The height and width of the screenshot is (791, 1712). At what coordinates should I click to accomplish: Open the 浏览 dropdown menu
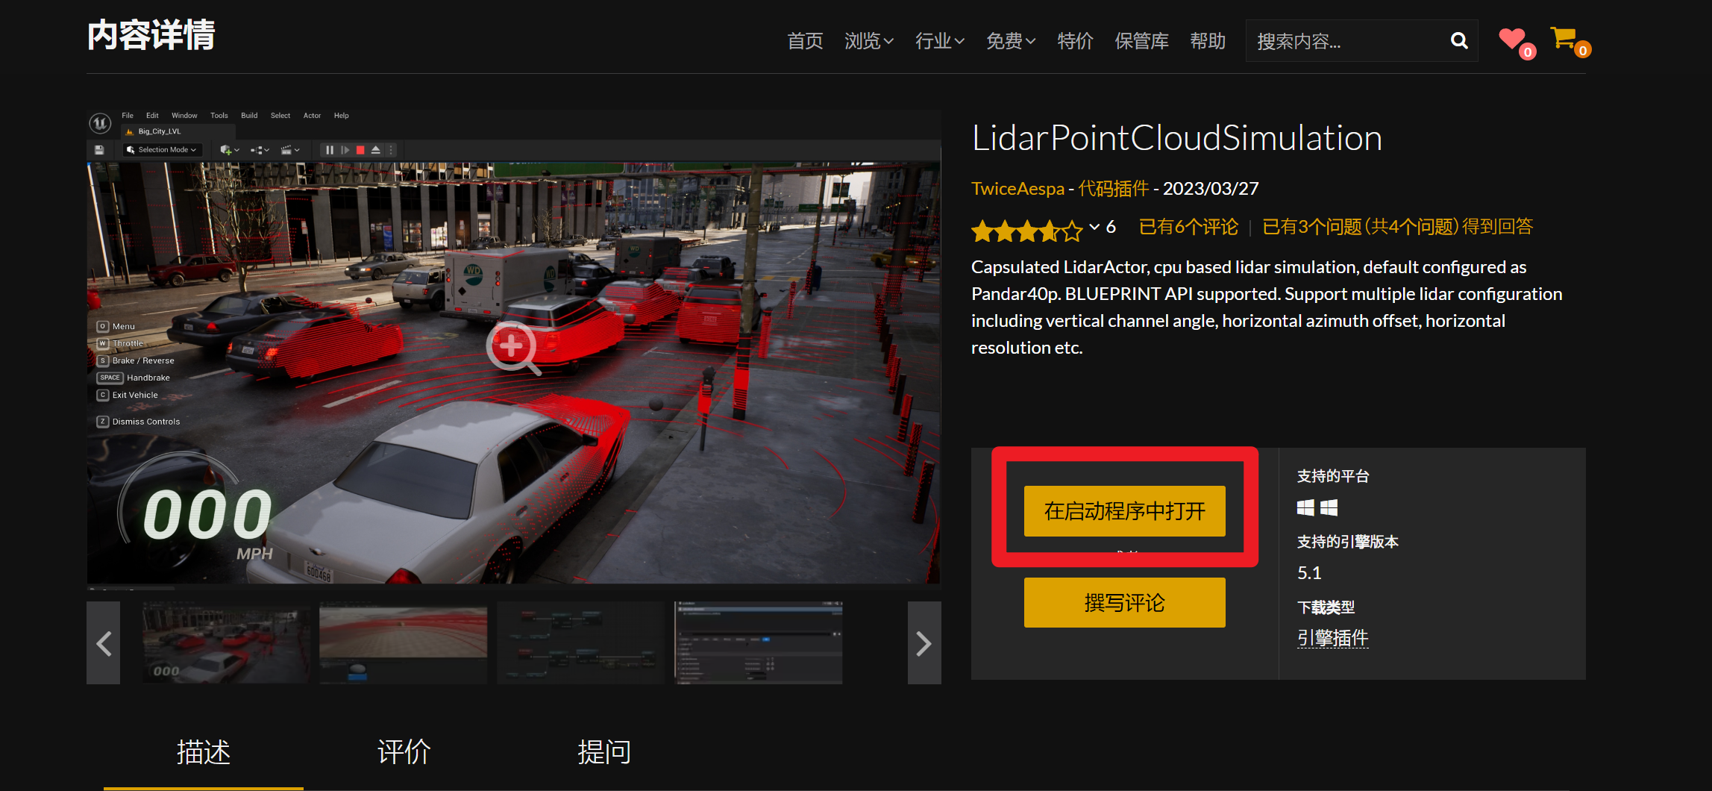(x=869, y=41)
